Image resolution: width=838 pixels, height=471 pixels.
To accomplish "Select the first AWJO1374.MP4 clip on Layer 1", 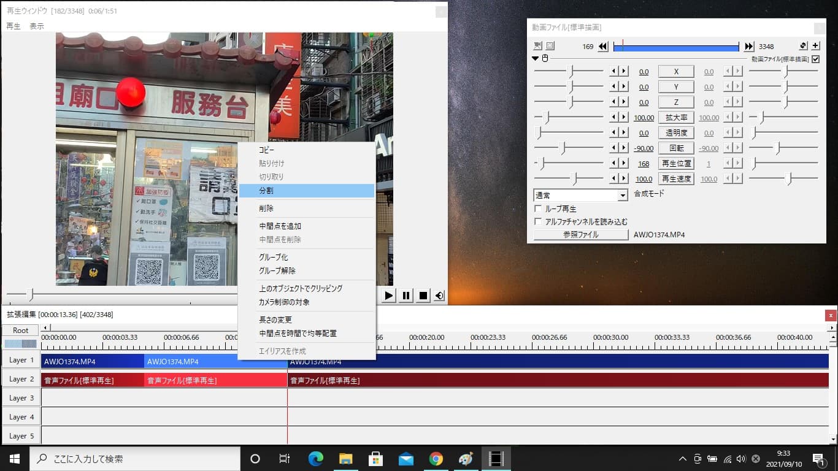I will pyautogui.click(x=93, y=361).
